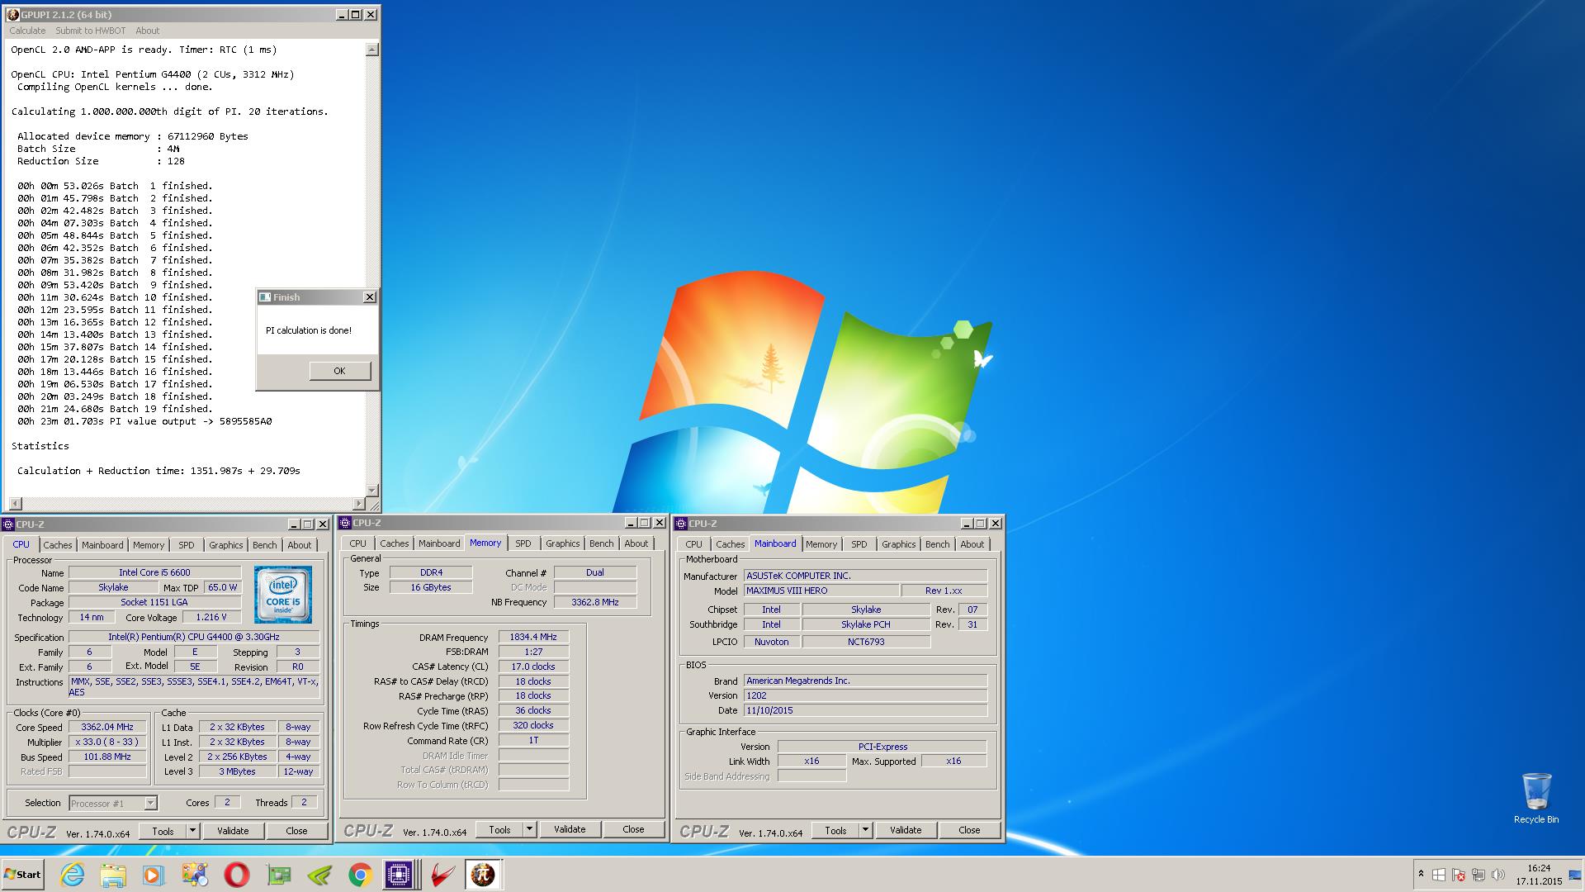Launch Windows Media Player from taskbar
This screenshot has height=892, width=1585.
[x=154, y=875]
